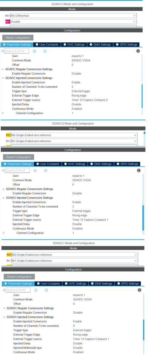This screenshot has height=356, width=149.
Task: Go to previous search result in SDADC1
Action: tap(36, 290)
